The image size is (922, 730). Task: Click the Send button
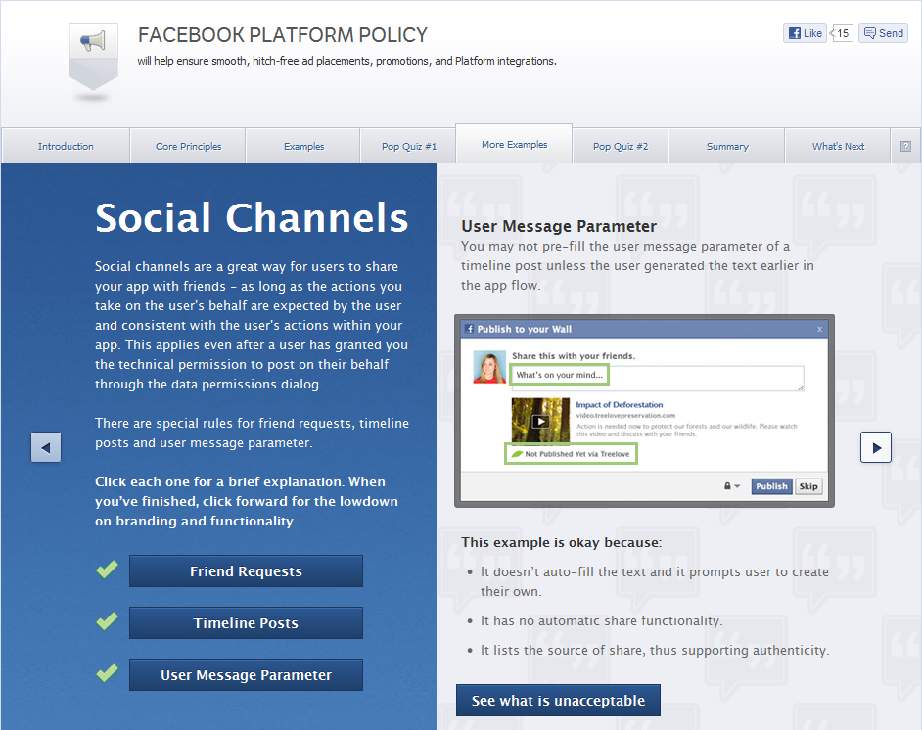pyautogui.click(x=883, y=33)
